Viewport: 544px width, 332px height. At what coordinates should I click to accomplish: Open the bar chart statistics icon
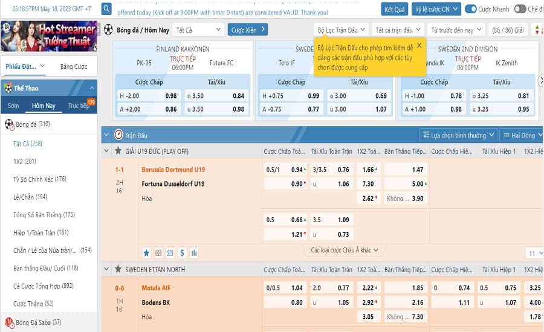(194, 252)
